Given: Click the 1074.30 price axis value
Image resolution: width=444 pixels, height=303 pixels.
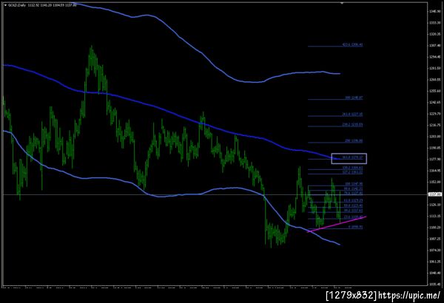Looking at the screenshot, I should pos(435,250).
